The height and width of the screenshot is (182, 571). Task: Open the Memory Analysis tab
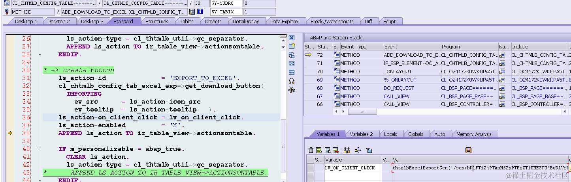474,134
